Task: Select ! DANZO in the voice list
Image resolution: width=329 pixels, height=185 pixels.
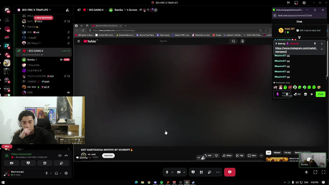Action: click(32, 81)
